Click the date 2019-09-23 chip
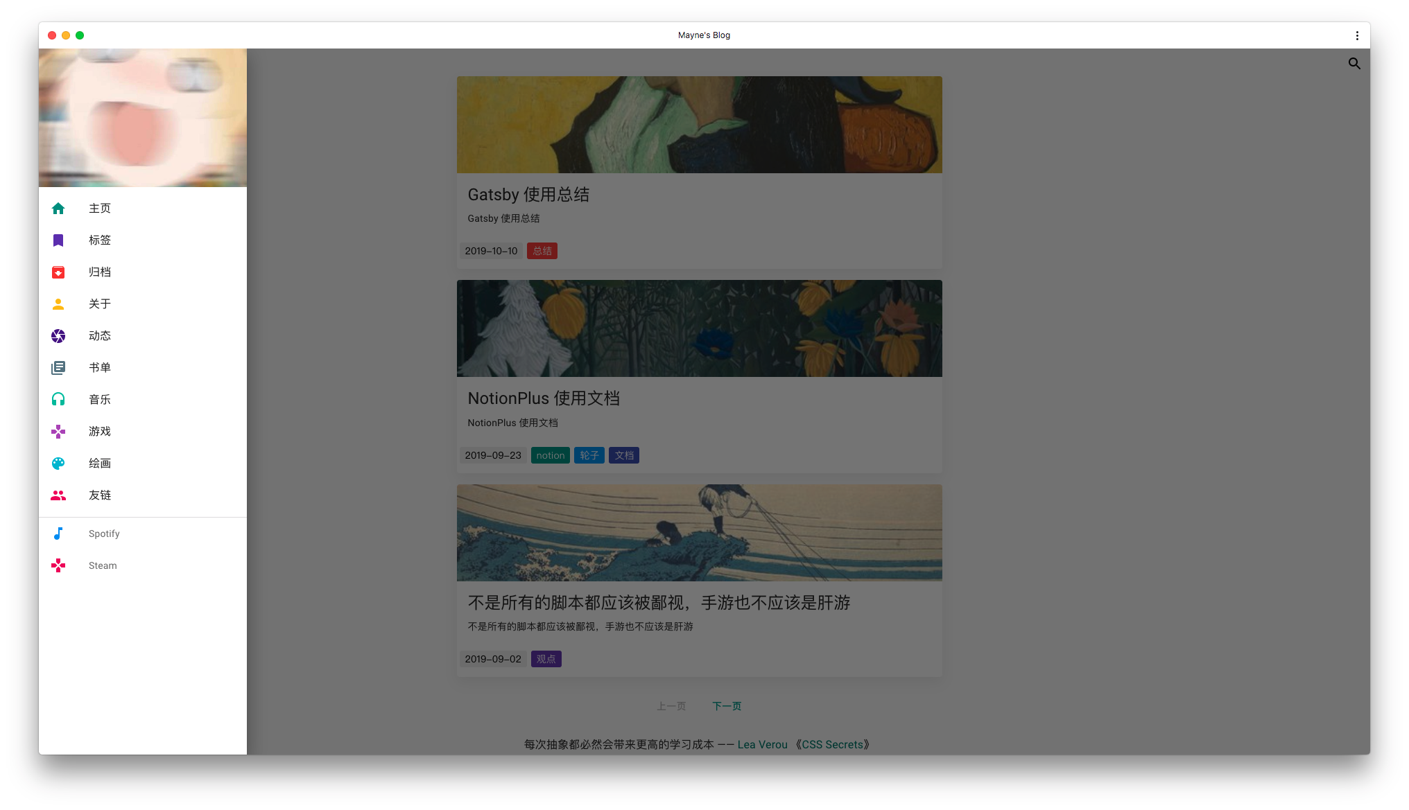 (493, 455)
